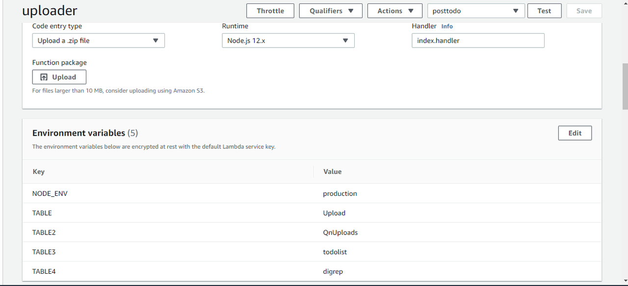The height and width of the screenshot is (286, 628).
Task: Click the disabled Save button
Action: point(584,11)
